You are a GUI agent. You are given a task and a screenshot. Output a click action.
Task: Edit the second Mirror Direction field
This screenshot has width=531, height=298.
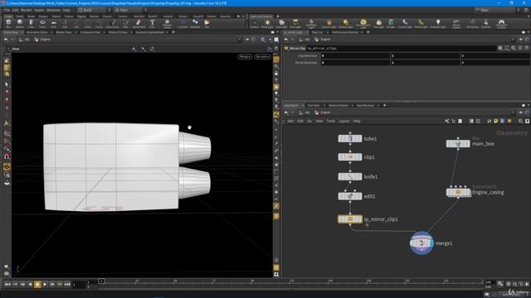pyautogui.click(x=426, y=63)
